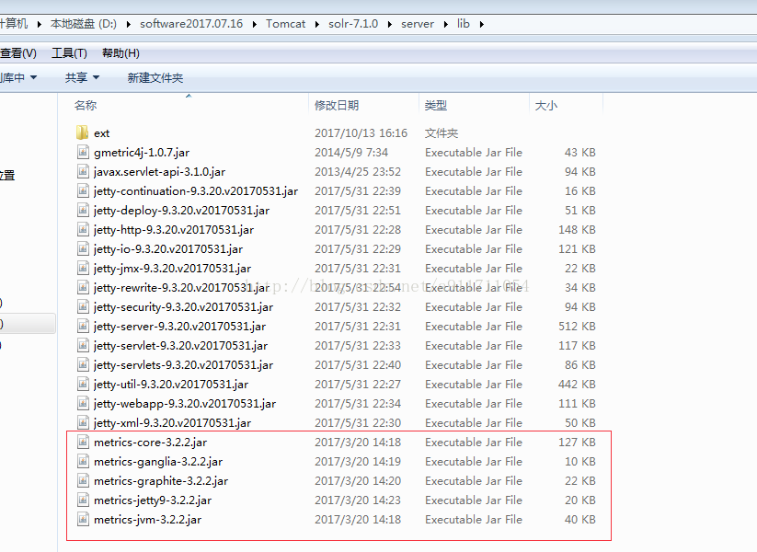Sort by 名称 column header

coord(86,105)
